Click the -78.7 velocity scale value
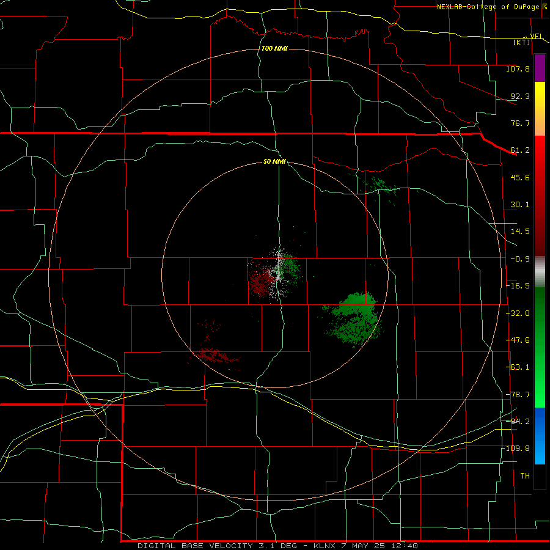 coord(518,395)
